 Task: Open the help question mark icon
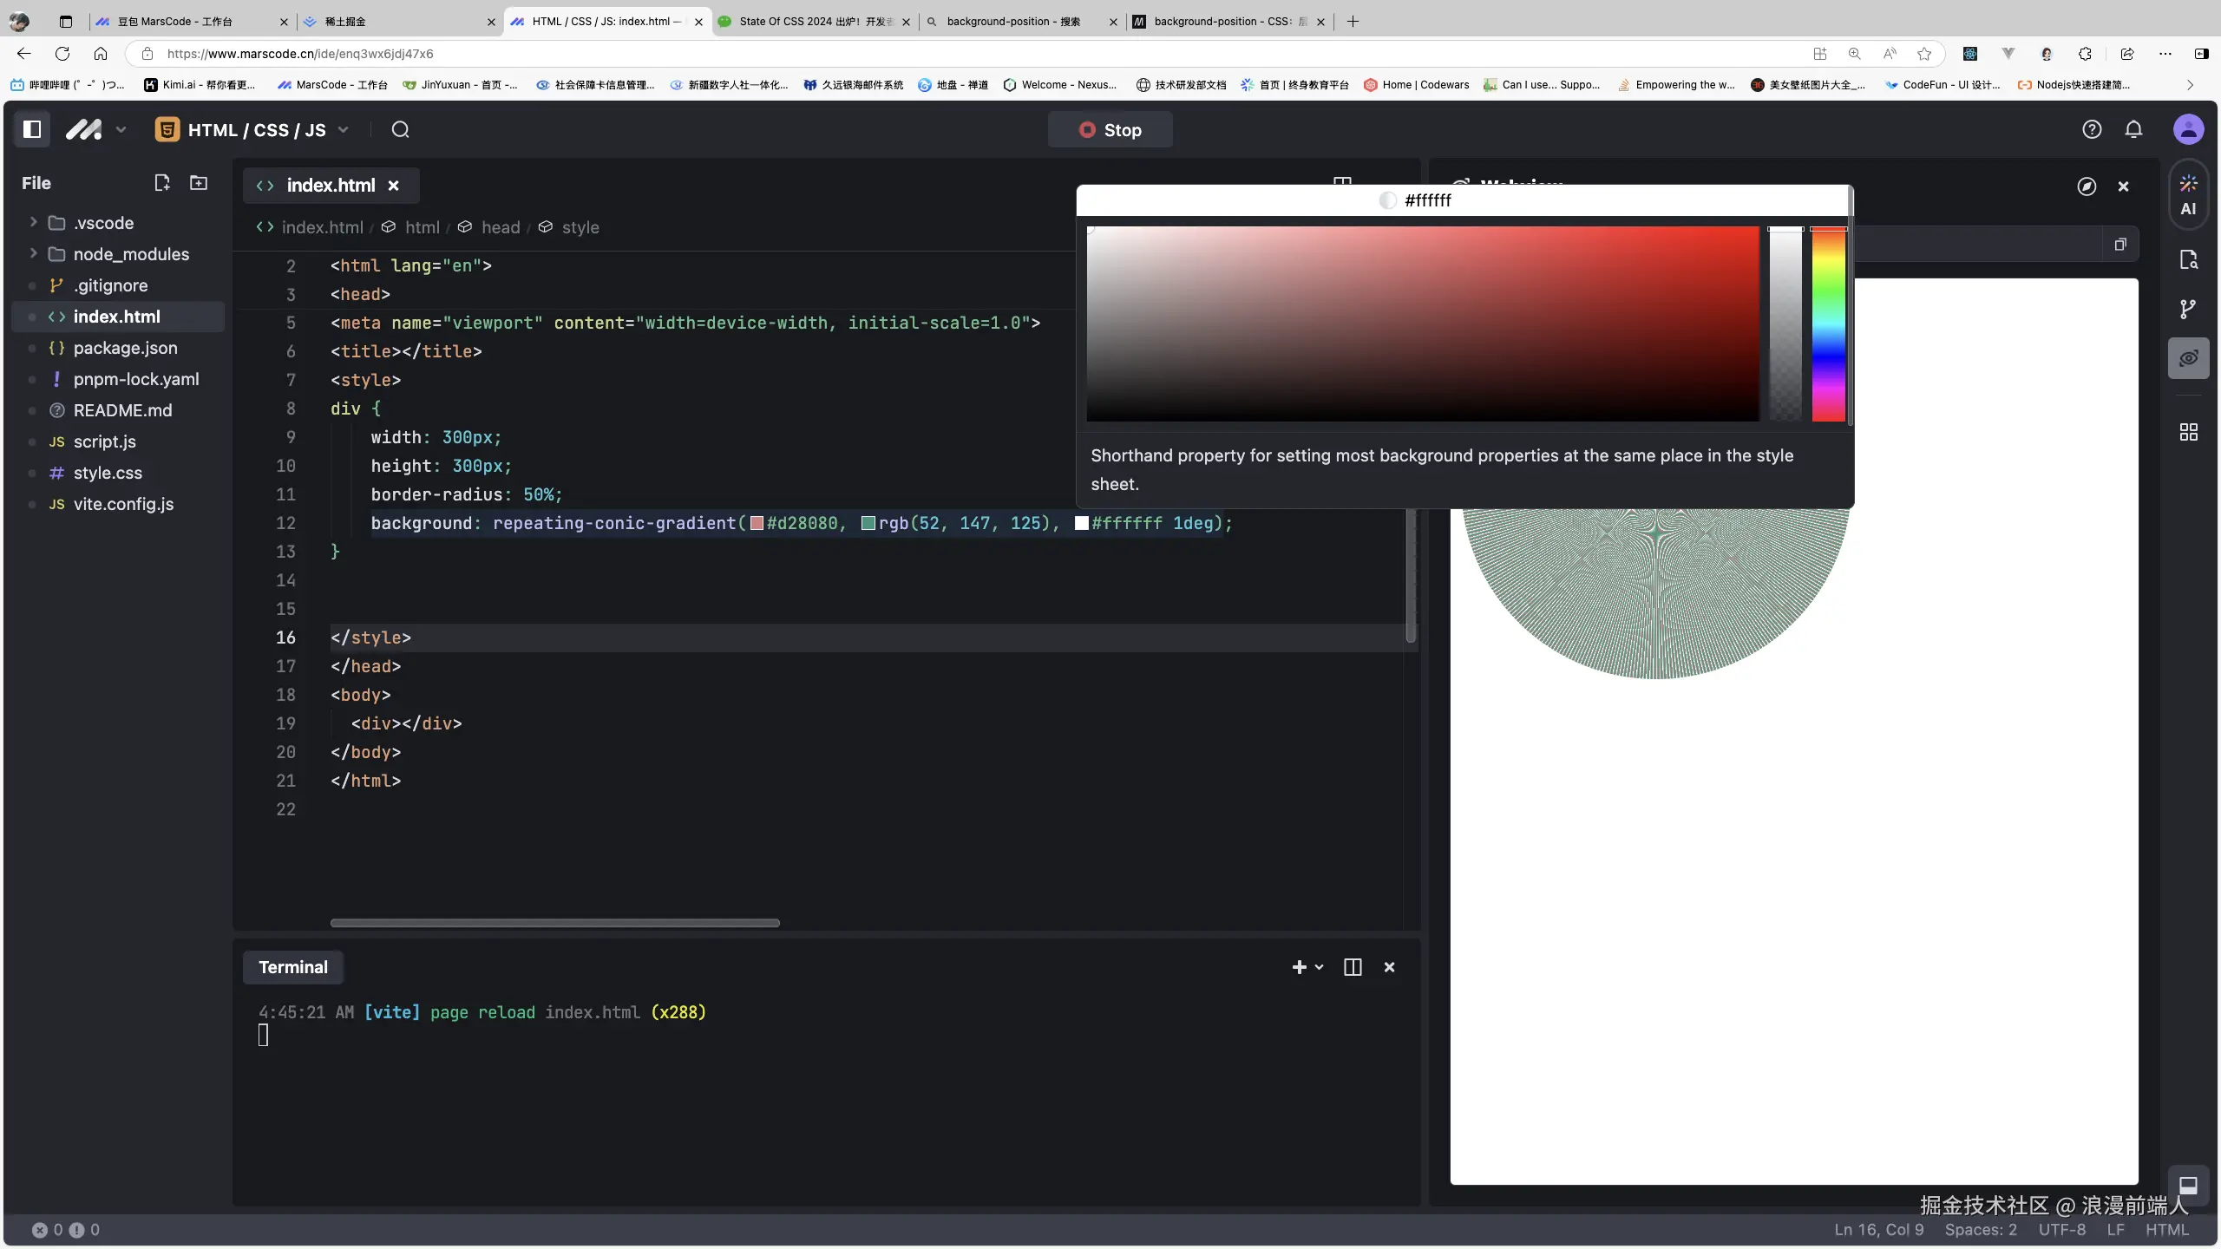point(2092,129)
